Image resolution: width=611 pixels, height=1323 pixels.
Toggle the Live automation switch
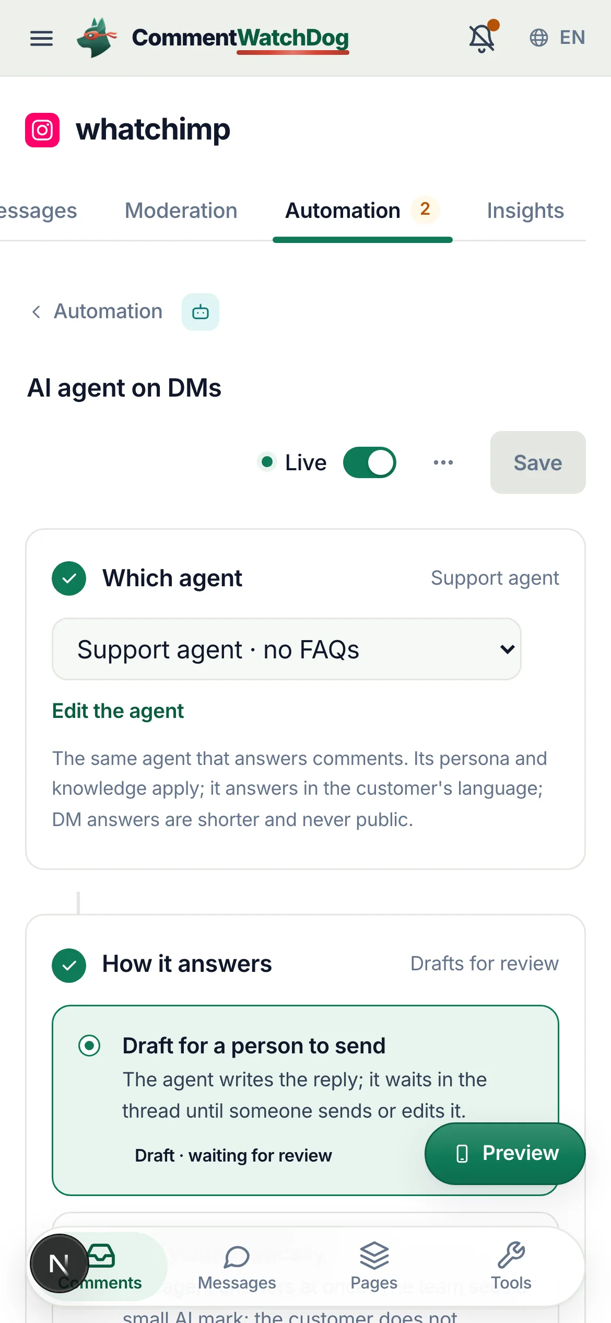(x=369, y=462)
